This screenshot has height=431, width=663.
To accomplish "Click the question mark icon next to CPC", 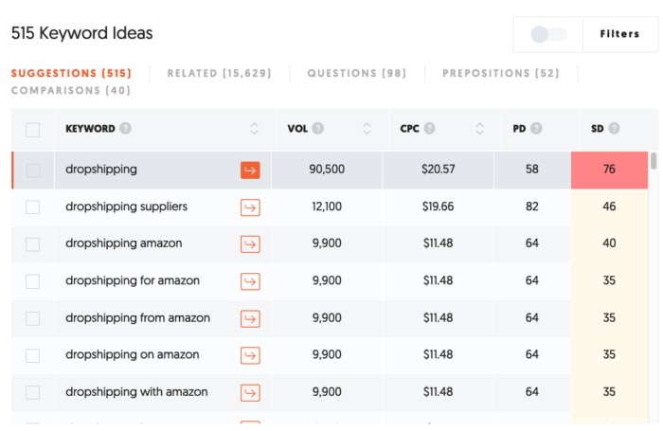I will tap(430, 128).
